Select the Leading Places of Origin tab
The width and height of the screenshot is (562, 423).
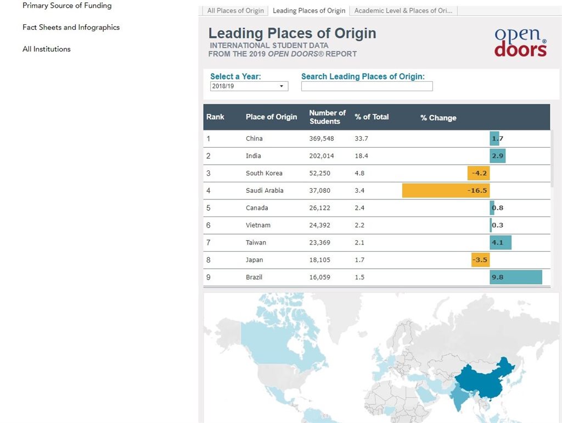[x=309, y=11]
